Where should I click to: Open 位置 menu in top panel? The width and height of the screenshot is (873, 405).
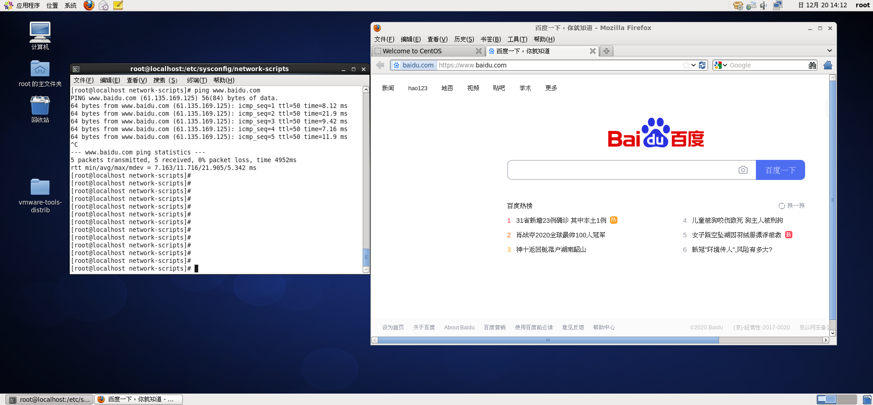tap(52, 5)
